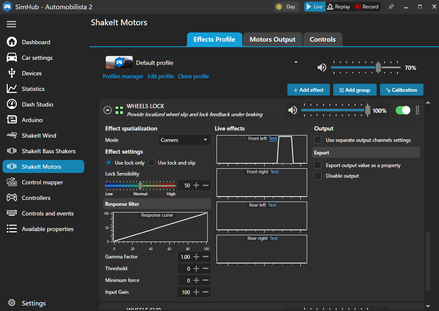Click the Clone profile link
Screen dimensions: 439x311
coord(193,76)
